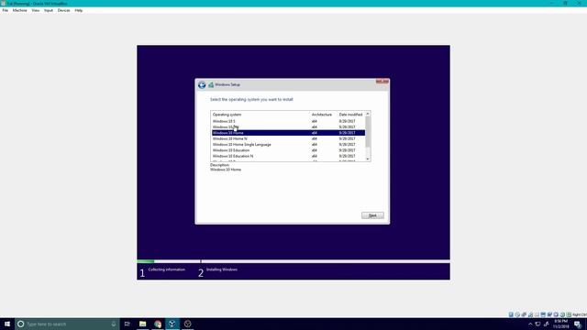Open File Explorer from the taskbar
Image resolution: width=587 pixels, height=330 pixels.
(143, 324)
